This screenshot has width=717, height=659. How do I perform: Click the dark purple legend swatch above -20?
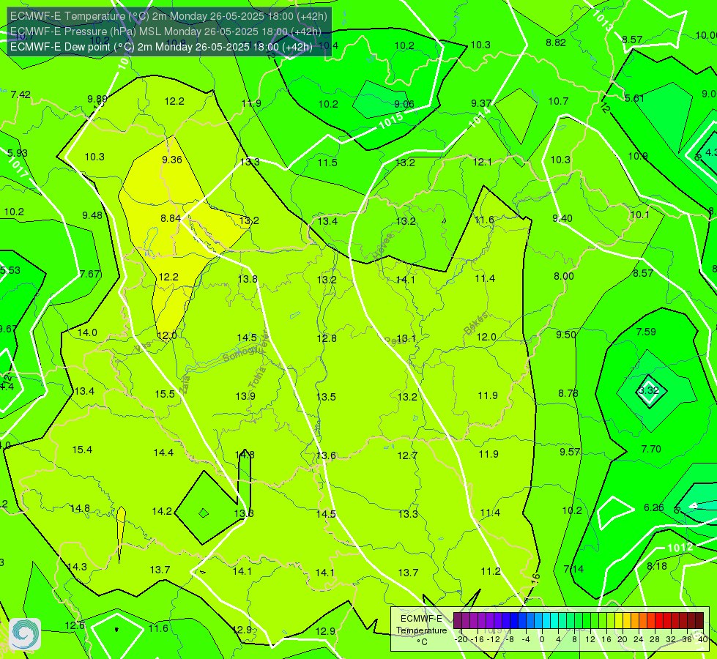(458, 621)
